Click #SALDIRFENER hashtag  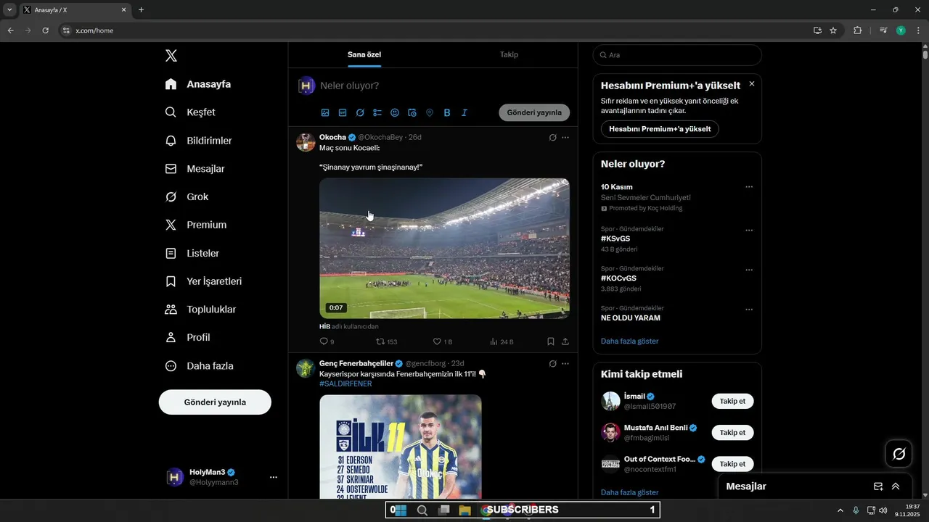point(345,384)
